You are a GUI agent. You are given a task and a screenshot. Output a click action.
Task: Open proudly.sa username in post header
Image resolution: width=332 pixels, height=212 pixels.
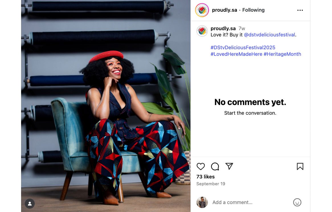(224, 10)
